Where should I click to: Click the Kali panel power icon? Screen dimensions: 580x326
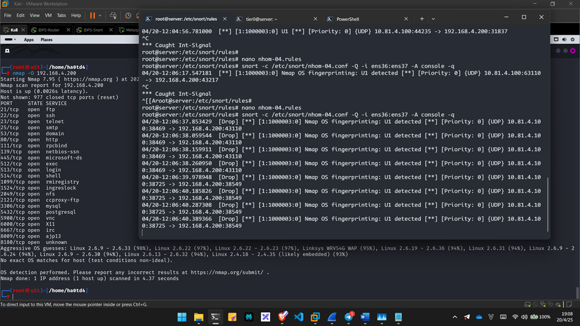pos(572,39)
